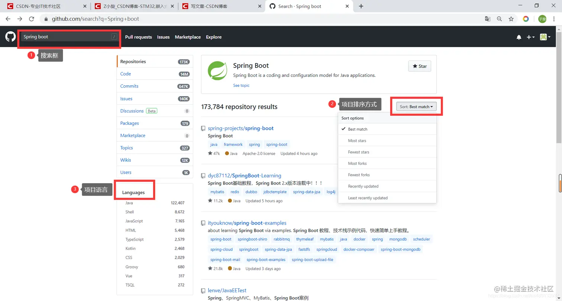Open a new browser tab
The height and width of the screenshot is (301, 562).
click(361, 6)
